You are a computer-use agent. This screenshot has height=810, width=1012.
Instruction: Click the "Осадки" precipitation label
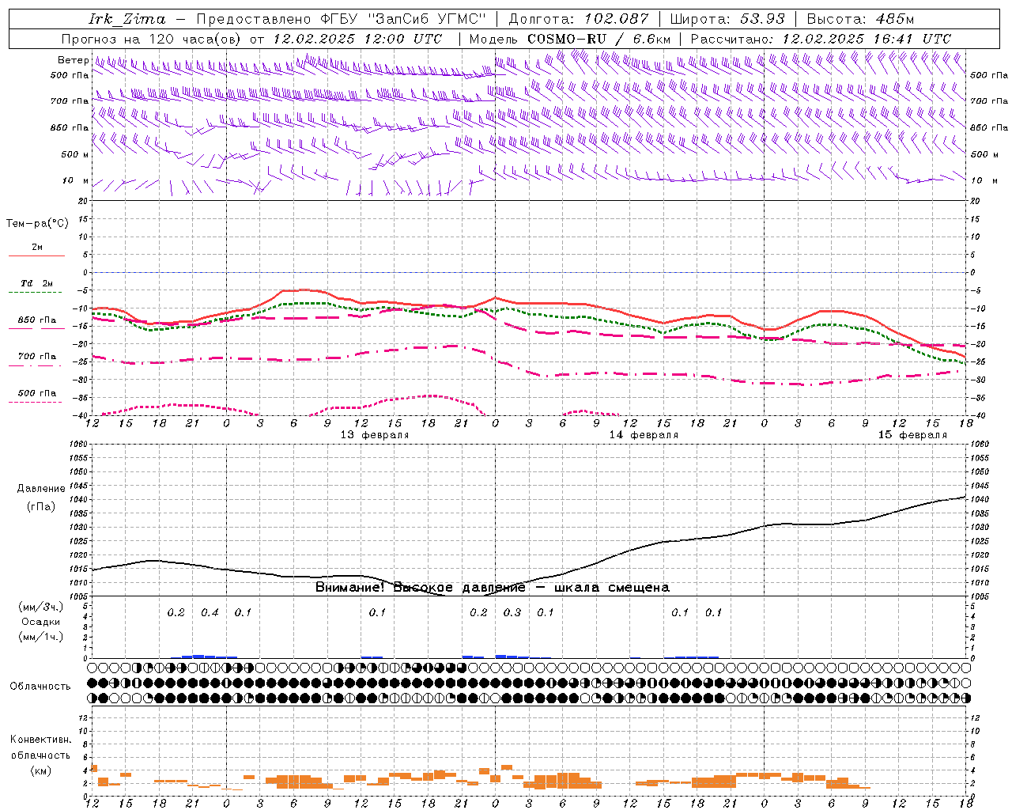[x=40, y=623]
